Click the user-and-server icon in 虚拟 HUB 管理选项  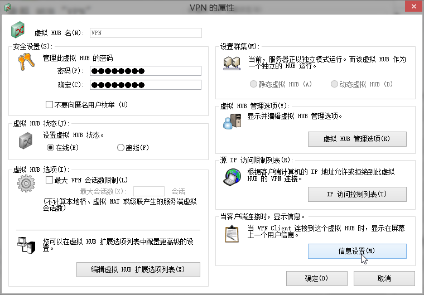232,121
